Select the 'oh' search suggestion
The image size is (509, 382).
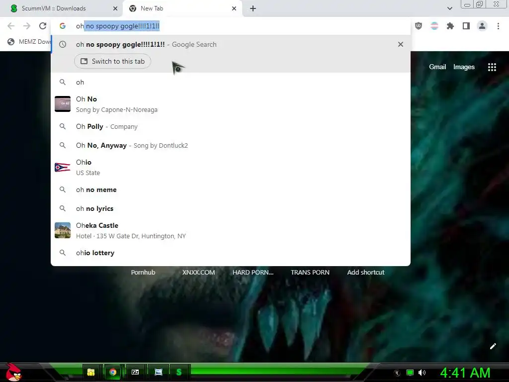pos(231,82)
